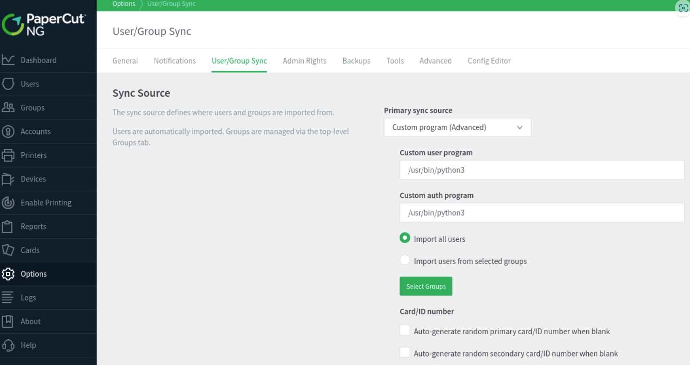Open the Cards icon in sidebar

(8, 250)
